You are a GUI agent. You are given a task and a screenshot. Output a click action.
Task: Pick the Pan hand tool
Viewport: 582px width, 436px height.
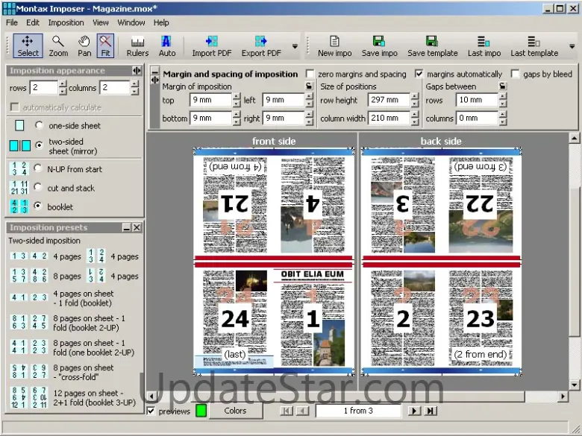pyautogui.click(x=84, y=46)
